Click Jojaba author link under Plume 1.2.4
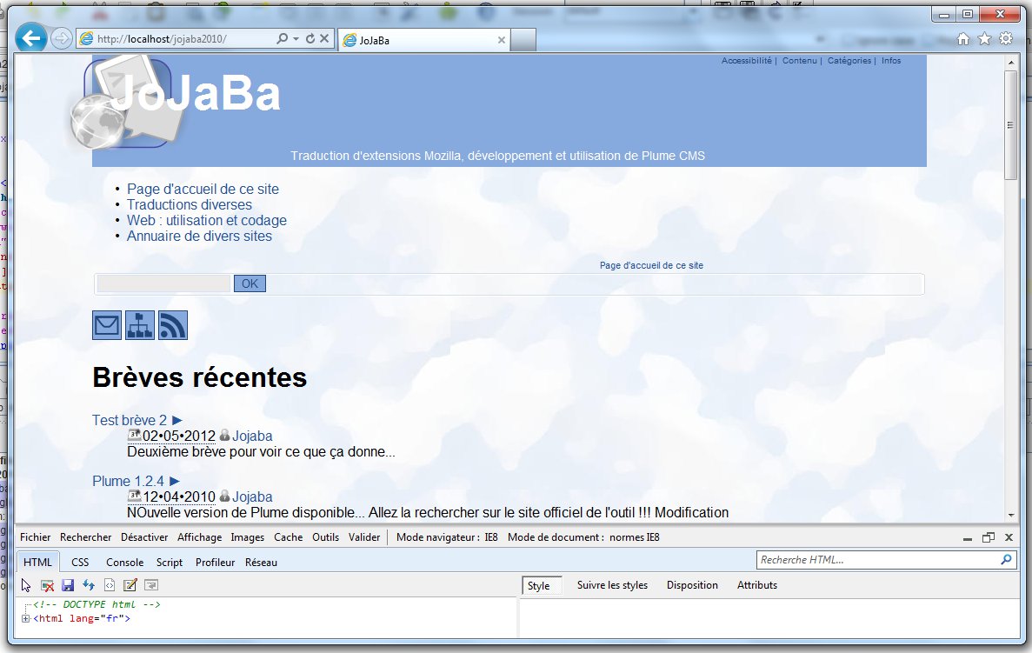The height and width of the screenshot is (653, 1032). pyautogui.click(x=252, y=497)
